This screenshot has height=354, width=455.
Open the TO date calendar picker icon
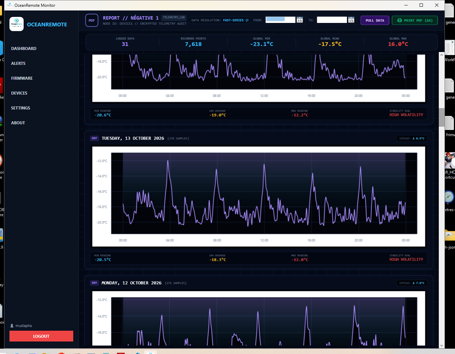coord(351,20)
